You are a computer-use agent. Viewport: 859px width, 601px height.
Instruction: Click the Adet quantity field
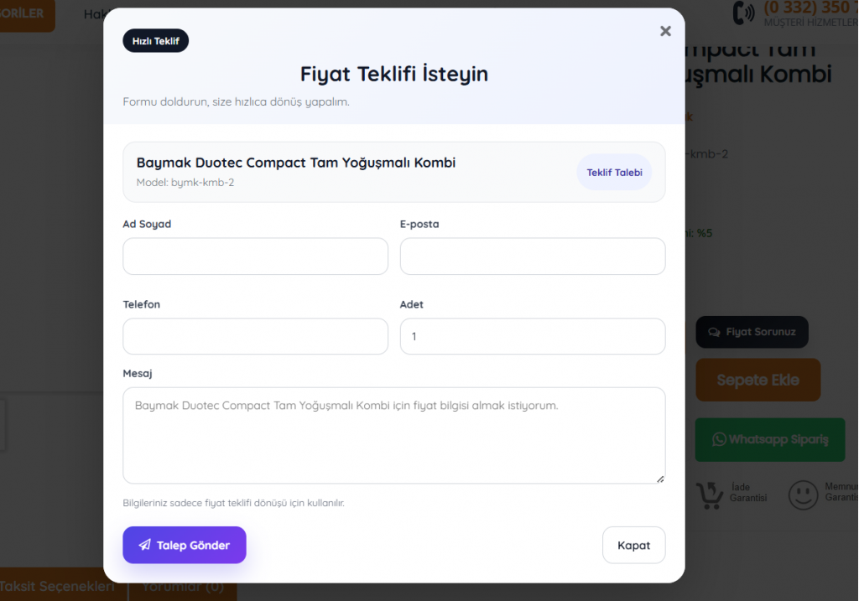532,336
